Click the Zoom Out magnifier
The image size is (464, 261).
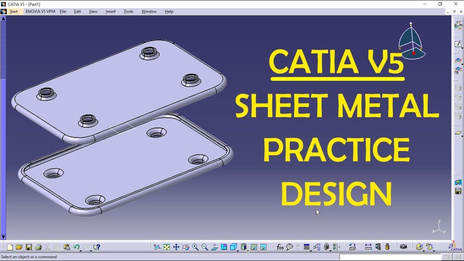[x=205, y=247]
